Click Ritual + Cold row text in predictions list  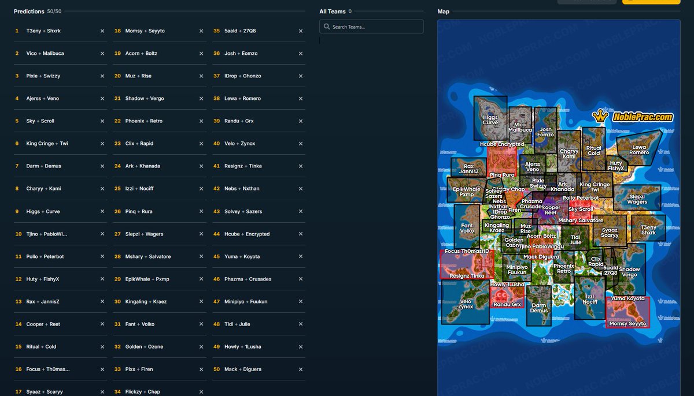[42, 347]
